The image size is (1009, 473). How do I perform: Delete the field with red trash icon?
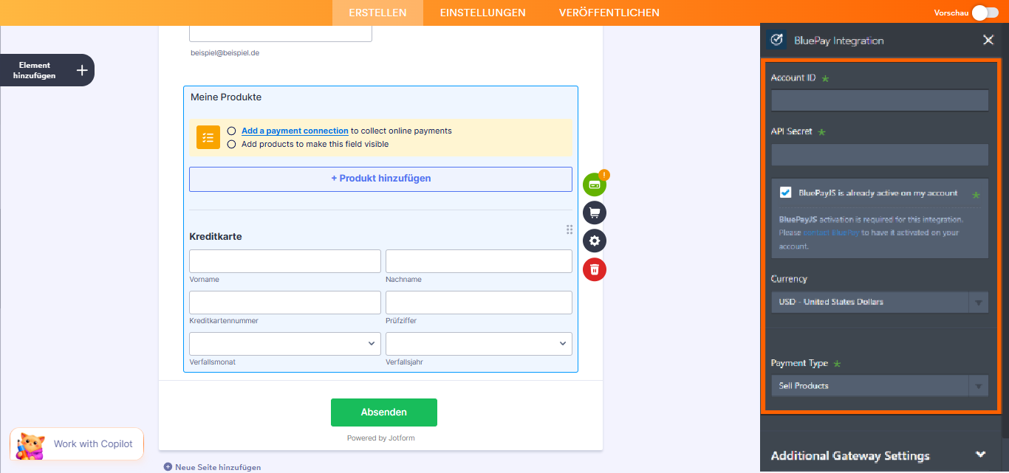tap(594, 269)
